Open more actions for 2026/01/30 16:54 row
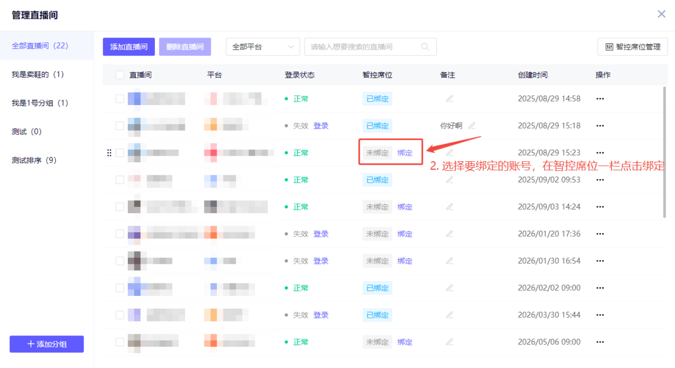The image size is (675, 368). [600, 261]
